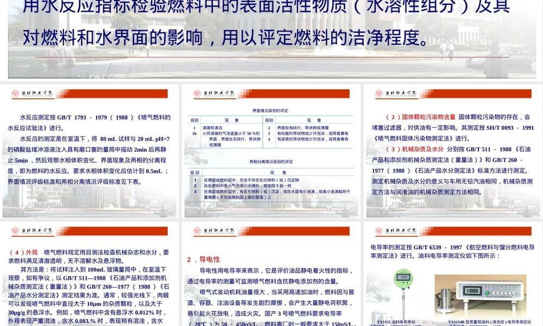Click the 界面情况级别的评定 table title
Image resolution: width=543 pixels, height=326 pixels.
(270, 111)
